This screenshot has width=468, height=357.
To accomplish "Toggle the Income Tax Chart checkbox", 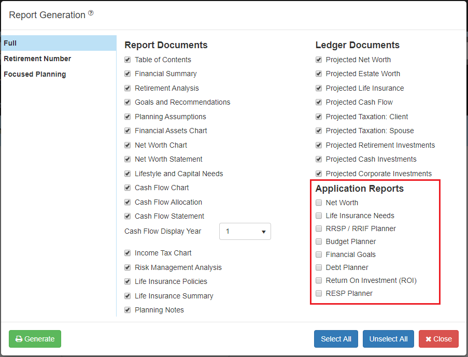I will click(128, 253).
